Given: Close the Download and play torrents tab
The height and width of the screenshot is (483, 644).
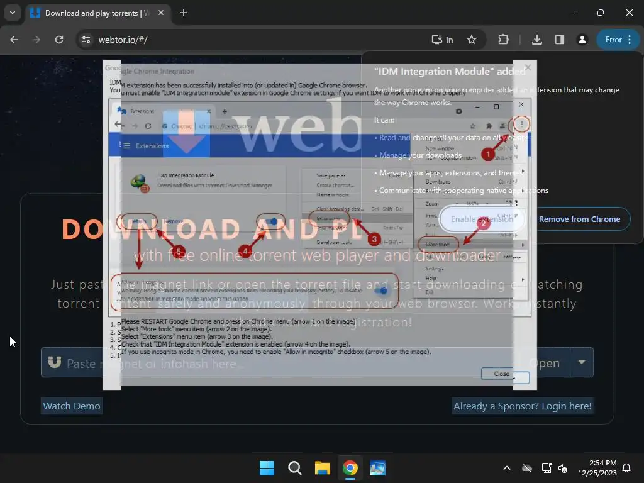Looking at the screenshot, I should click(161, 13).
